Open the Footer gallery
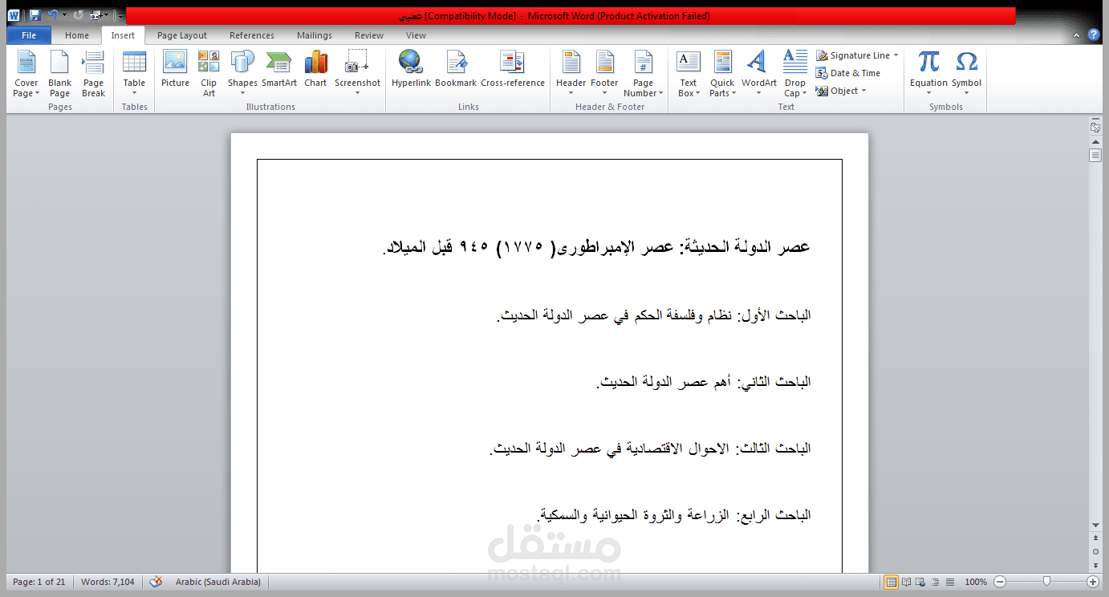 tap(604, 74)
